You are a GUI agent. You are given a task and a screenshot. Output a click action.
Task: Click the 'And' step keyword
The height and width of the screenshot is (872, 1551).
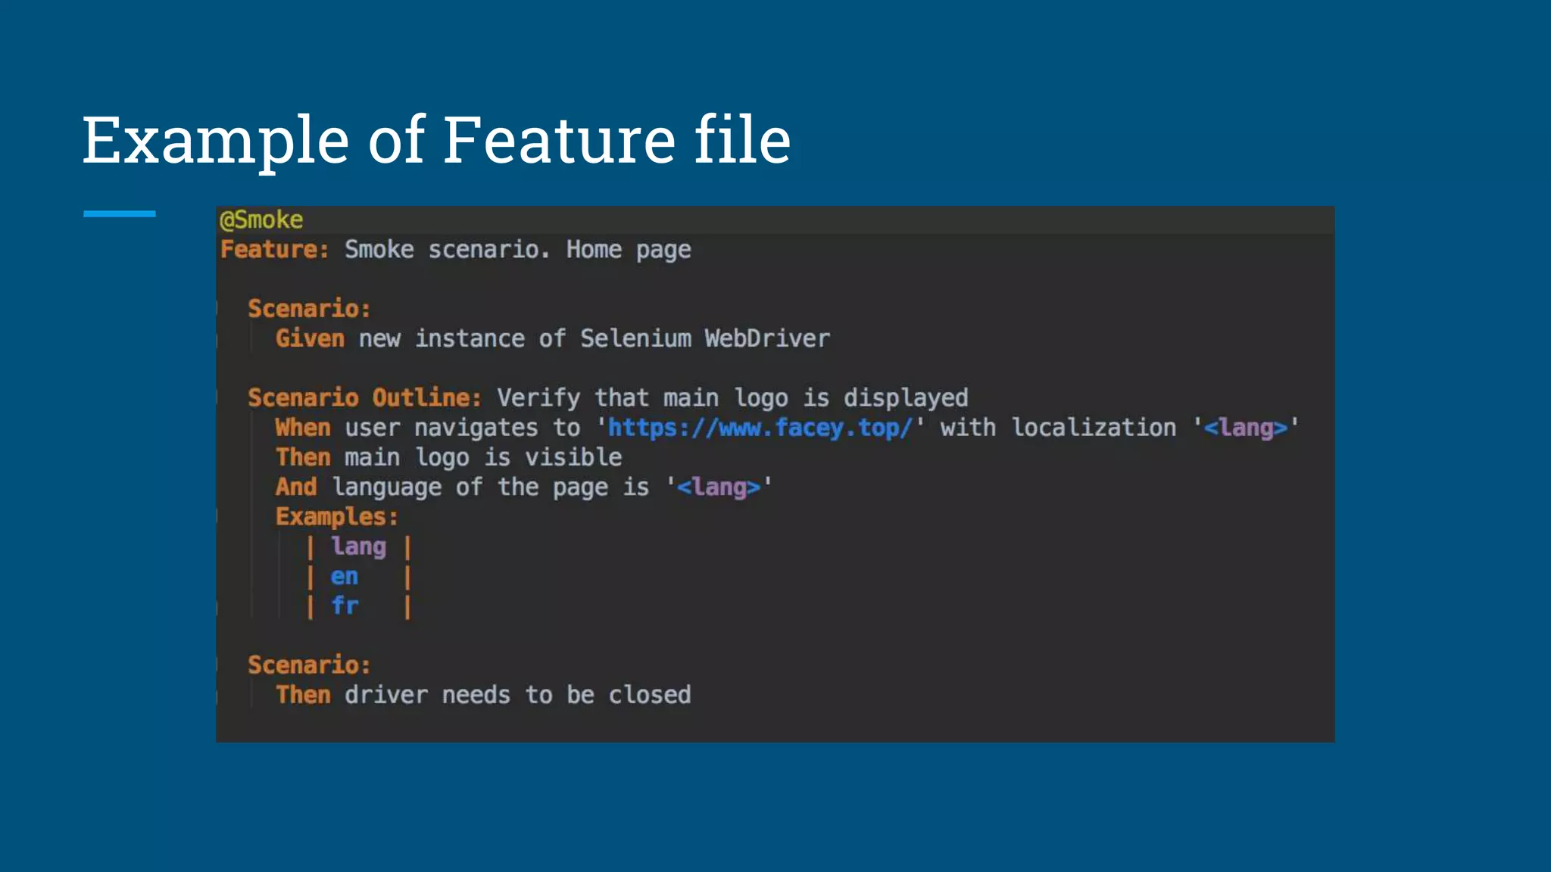(296, 487)
